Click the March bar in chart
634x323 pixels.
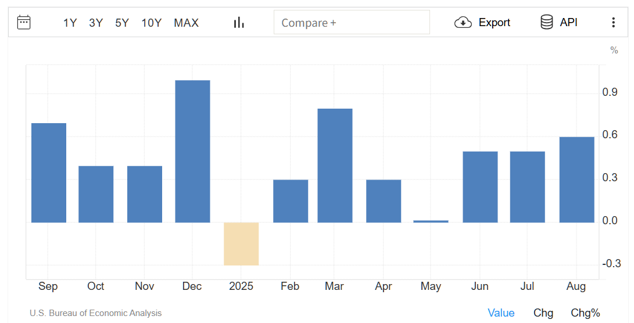click(x=335, y=166)
